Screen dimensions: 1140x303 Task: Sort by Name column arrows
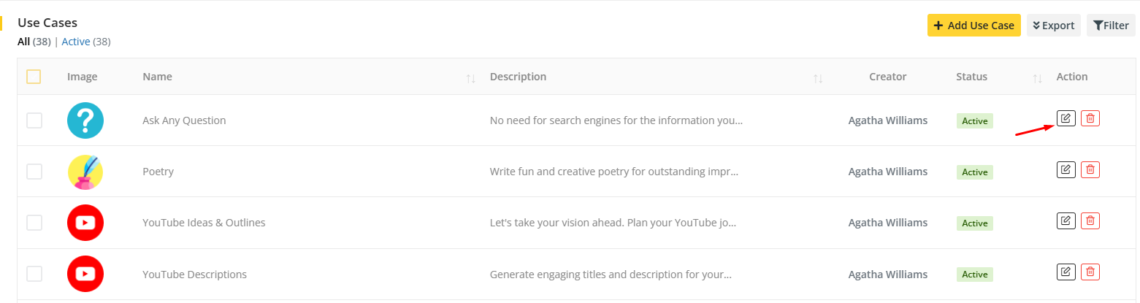[470, 78]
